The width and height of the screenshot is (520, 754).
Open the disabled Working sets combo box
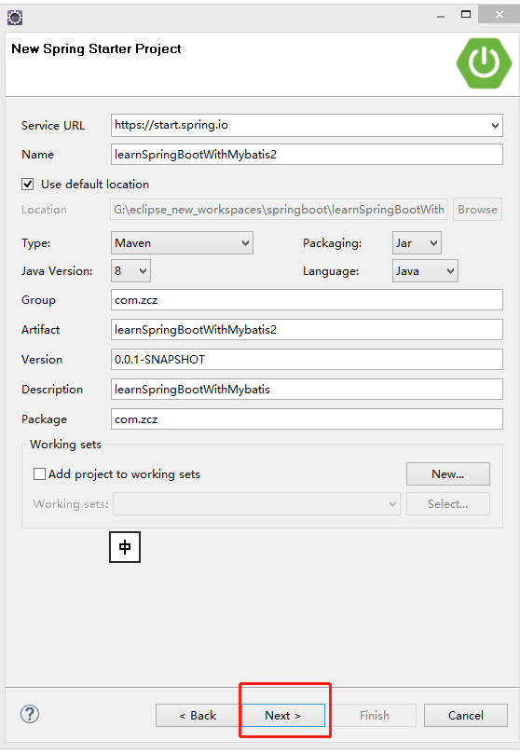[256, 504]
